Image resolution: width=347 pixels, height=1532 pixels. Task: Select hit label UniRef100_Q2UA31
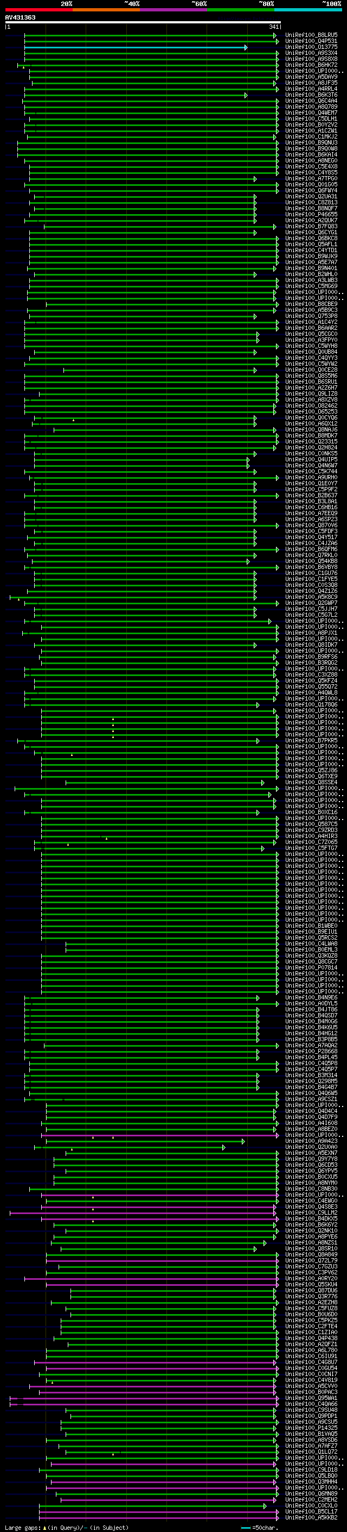(311, 196)
